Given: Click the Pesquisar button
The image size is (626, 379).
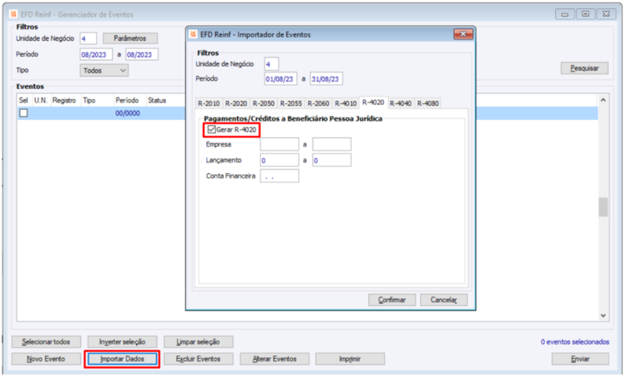Looking at the screenshot, I should click(584, 68).
